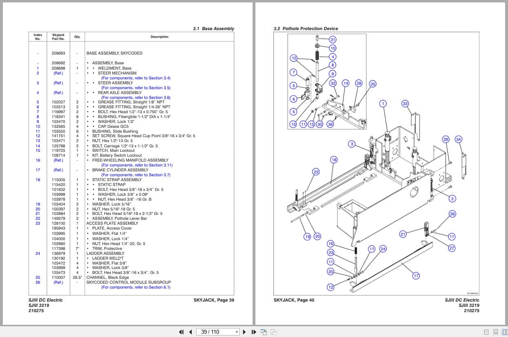This screenshot has height=337, width=508.
Task: Click part number 136979
Action: tap(58, 254)
